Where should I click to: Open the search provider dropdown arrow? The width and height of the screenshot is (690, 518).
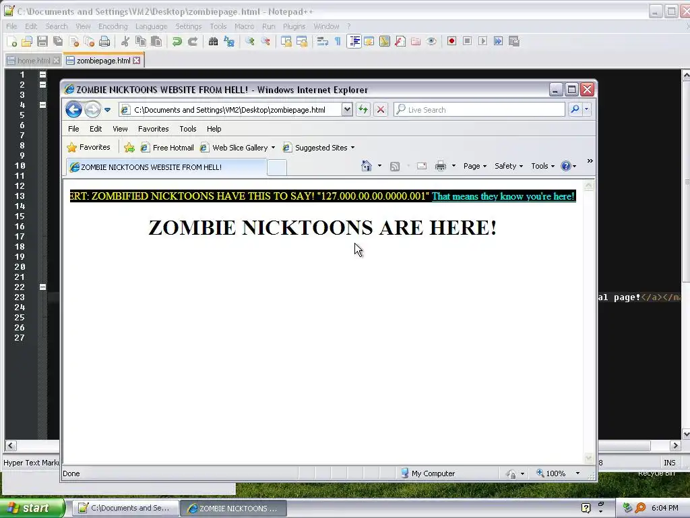(587, 109)
